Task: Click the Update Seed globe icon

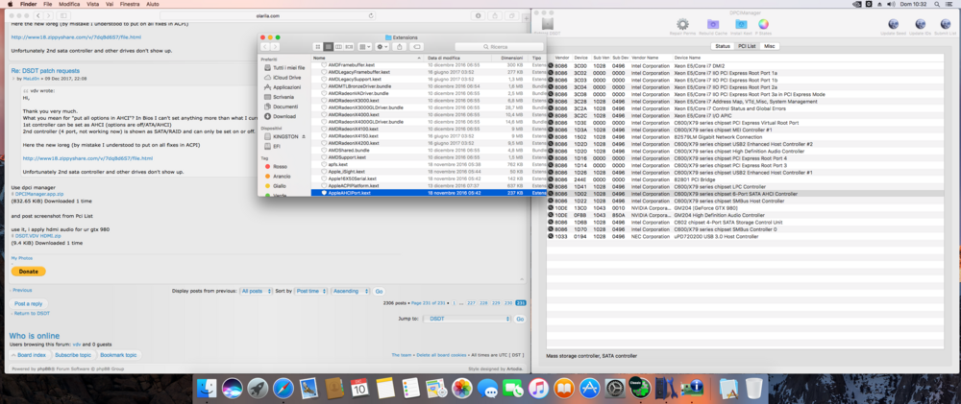Action: coord(893,25)
